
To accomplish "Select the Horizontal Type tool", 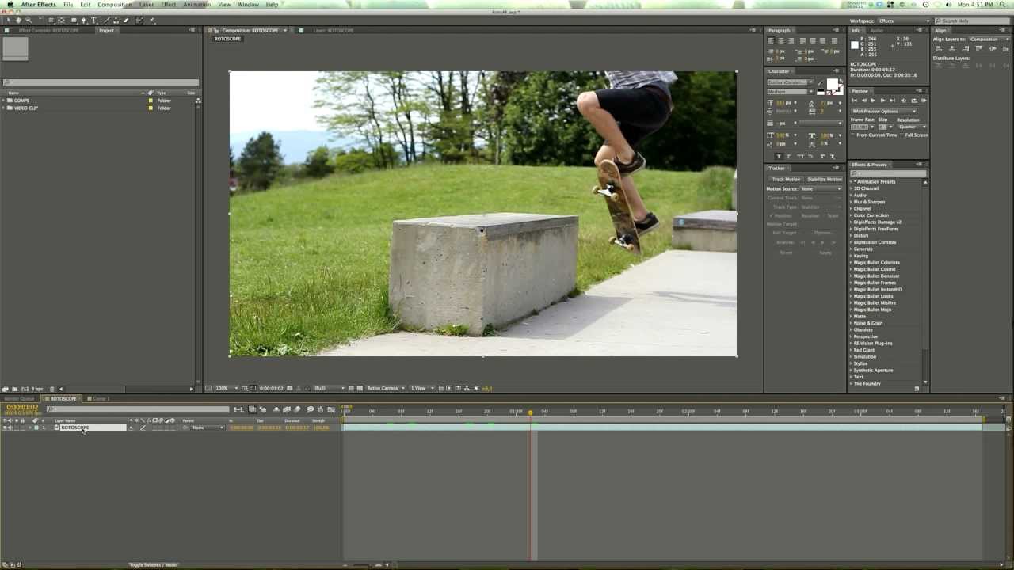I will [93, 20].
